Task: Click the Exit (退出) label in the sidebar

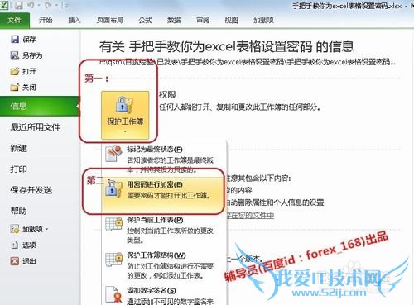Action: (29, 261)
